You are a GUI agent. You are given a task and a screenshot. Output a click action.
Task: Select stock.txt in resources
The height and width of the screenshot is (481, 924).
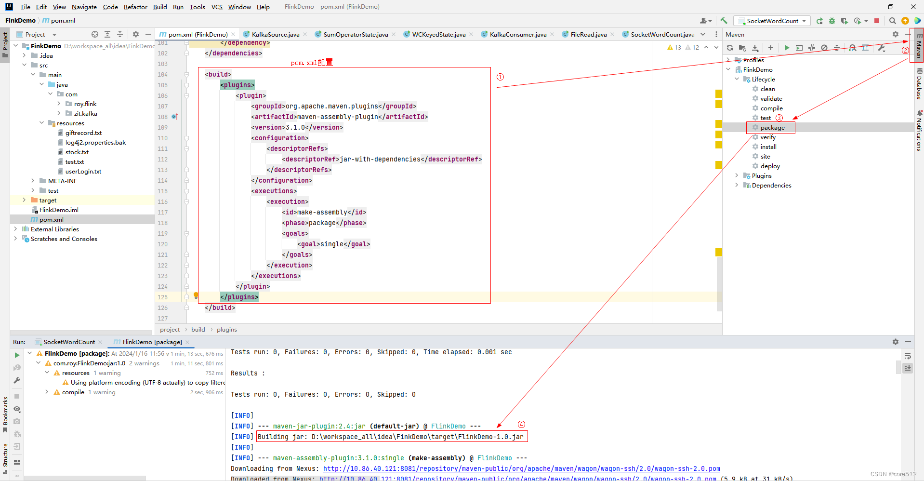point(77,152)
